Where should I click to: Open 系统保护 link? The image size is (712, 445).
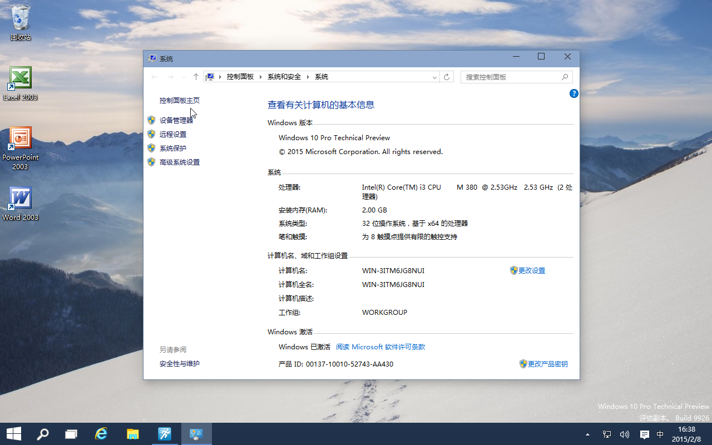(173, 148)
